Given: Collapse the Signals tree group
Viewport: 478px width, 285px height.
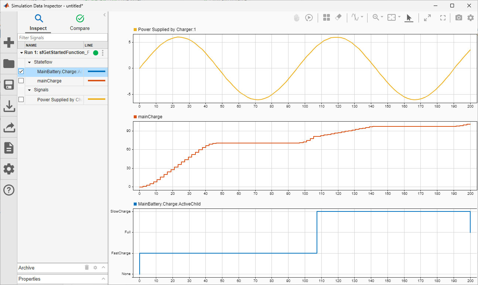Looking at the screenshot, I should tap(30, 90).
